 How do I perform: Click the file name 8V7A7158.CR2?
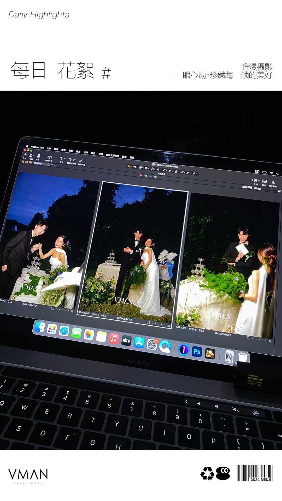[124, 319]
